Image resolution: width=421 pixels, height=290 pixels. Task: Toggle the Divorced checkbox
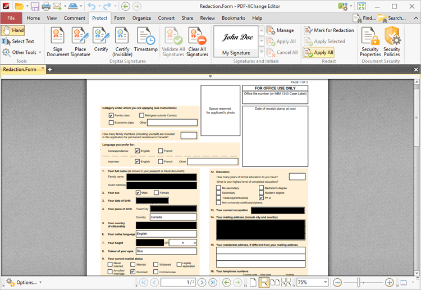(x=132, y=271)
